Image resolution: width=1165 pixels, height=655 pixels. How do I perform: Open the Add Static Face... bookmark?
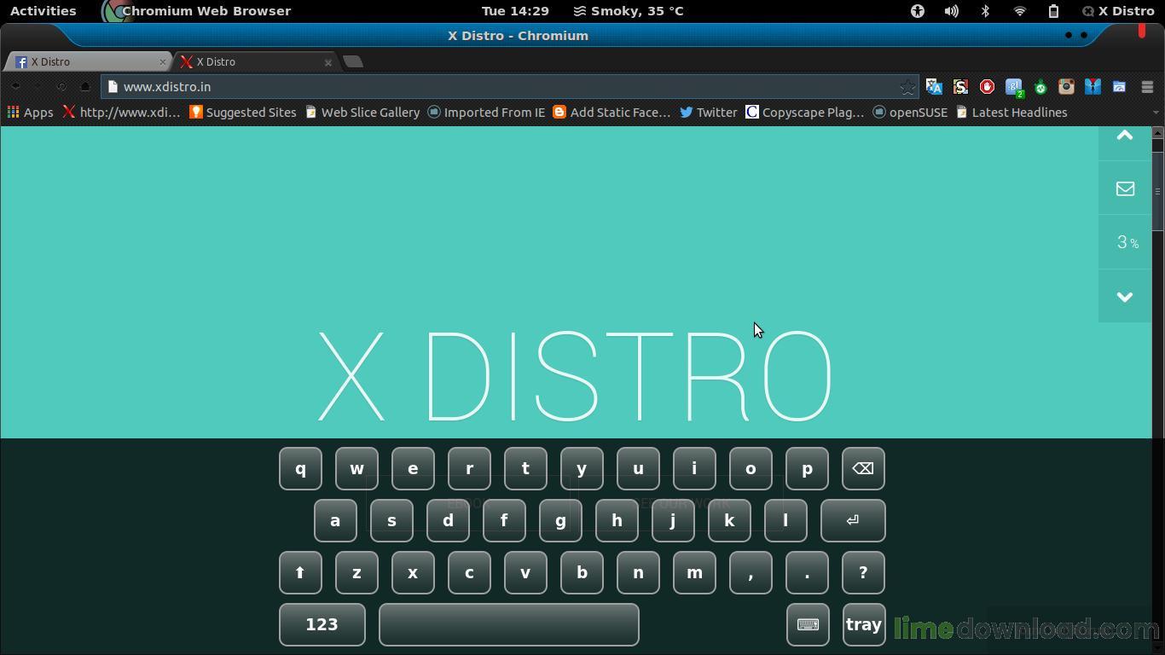(x=611, y=113)
